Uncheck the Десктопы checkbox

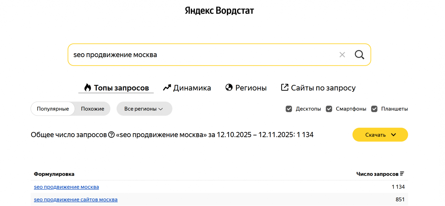click(x=289, y=109)
